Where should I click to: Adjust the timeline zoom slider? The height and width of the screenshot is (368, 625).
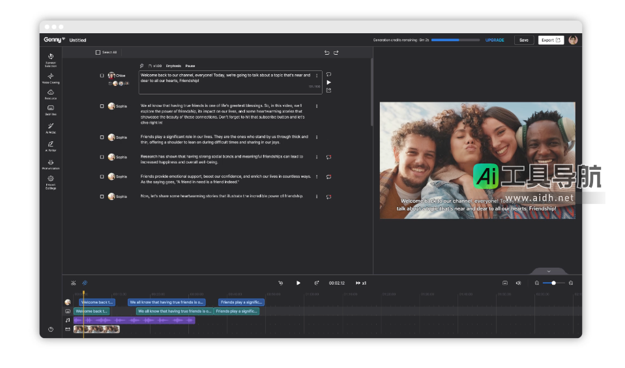click(553, 283)
